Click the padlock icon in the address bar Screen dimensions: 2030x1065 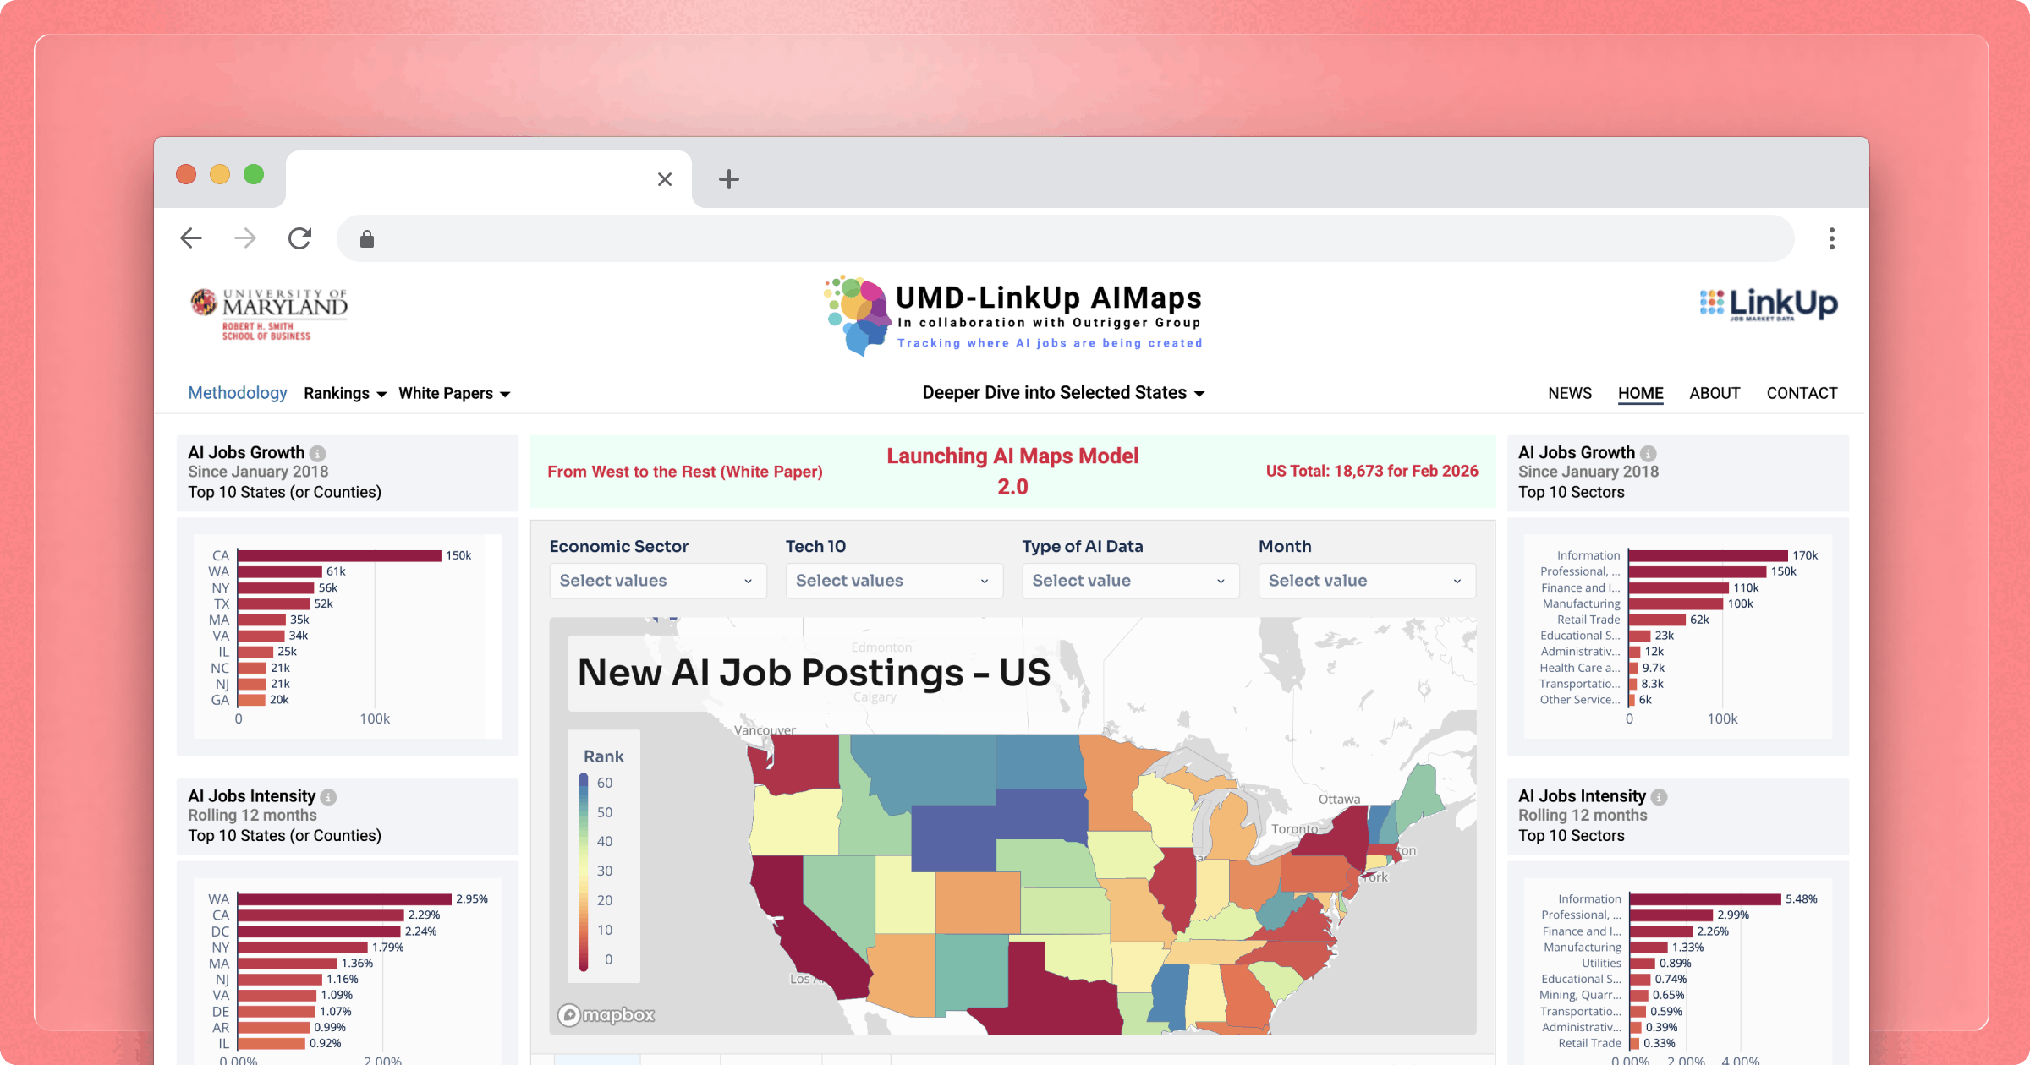click(366, 239)
